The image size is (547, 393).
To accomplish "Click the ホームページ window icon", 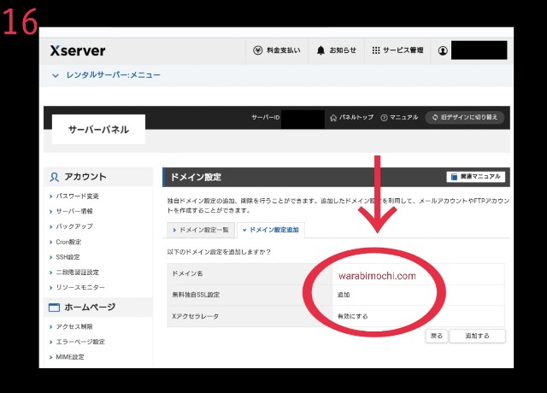I will pos(54,308).
